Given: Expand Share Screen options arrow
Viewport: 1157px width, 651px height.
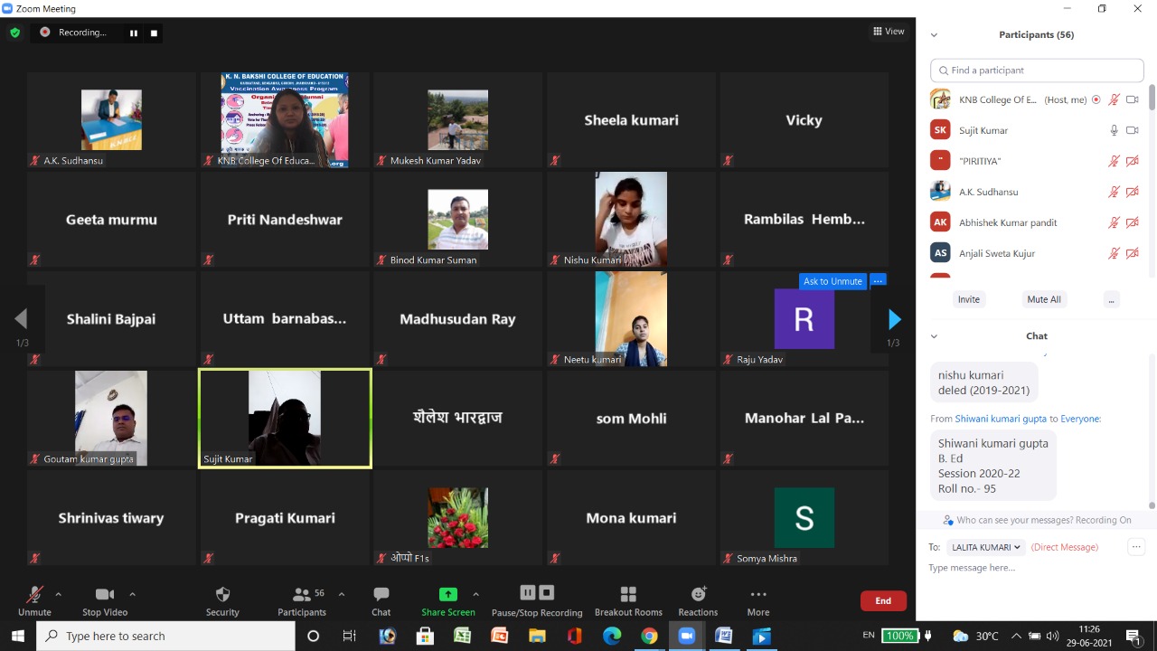Looking at the screenshot, I should [476, 594].
